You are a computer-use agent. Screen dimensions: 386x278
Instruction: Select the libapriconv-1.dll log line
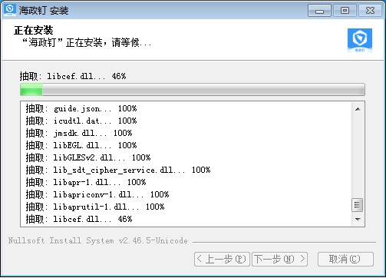coord(97,194)
